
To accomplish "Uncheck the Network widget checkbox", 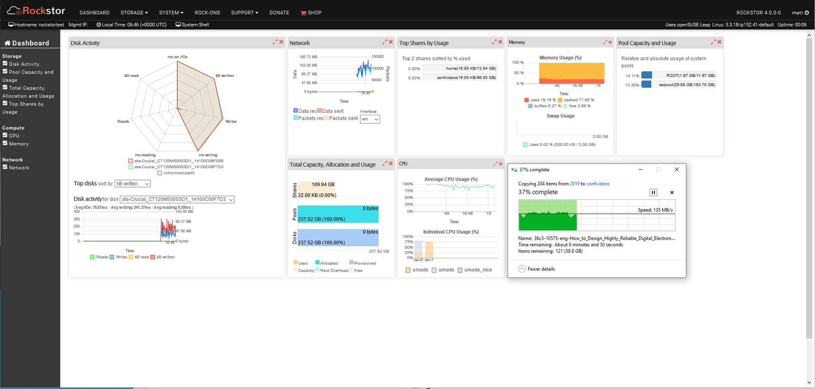I will pos(5,167).
